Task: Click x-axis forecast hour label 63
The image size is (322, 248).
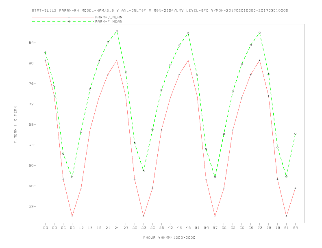Action: coord(233,228)
